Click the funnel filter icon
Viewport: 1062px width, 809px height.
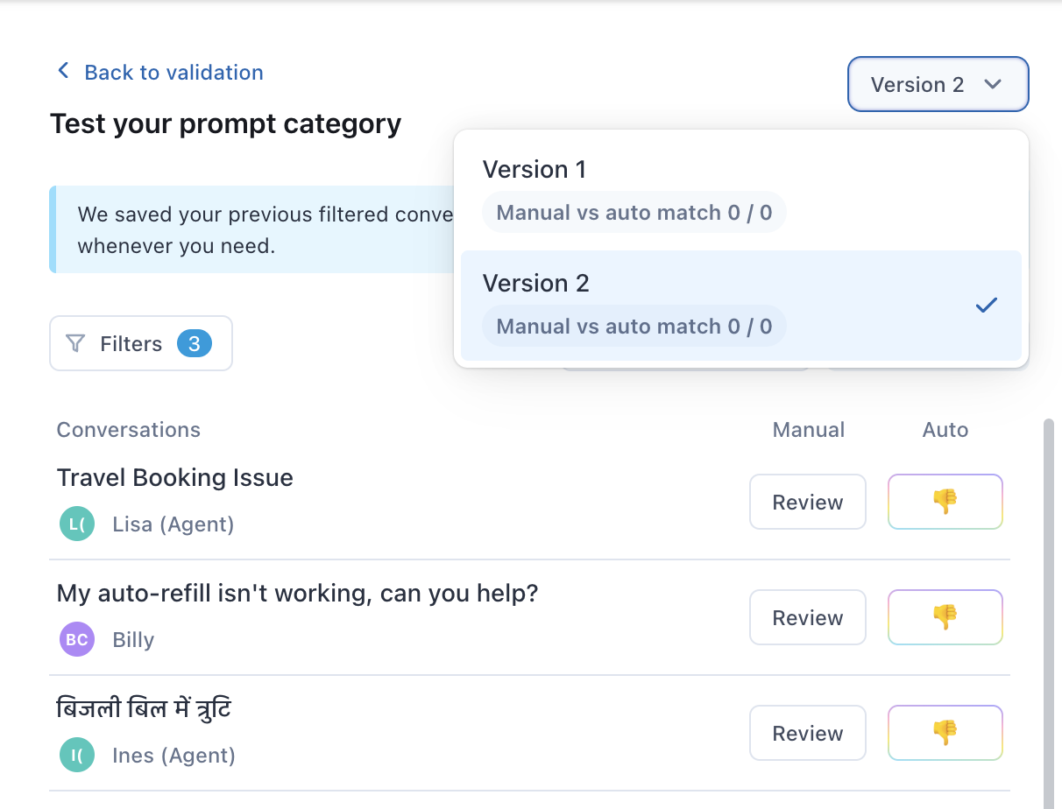coord(76,344)
